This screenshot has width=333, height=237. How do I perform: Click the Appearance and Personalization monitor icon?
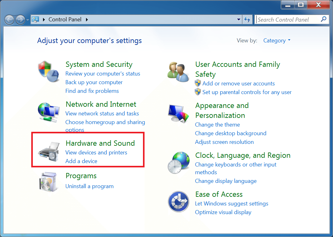178,114
